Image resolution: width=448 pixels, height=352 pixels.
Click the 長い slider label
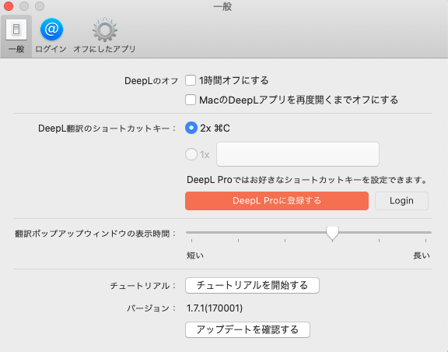coord(422,255)
